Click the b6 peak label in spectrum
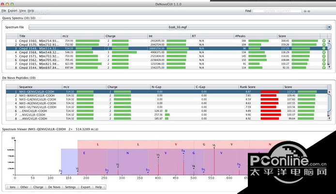Image resolution: width=336 pixels, height=194 pixels. pyautogui.click(x=239, y=164)
